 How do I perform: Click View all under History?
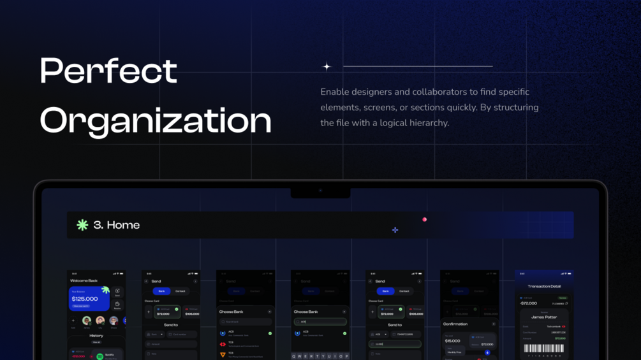[x=96, y=342]
